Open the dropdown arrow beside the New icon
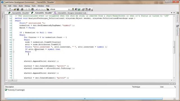The width and height of the screenshot is (180, 101). tap(12, 9)
